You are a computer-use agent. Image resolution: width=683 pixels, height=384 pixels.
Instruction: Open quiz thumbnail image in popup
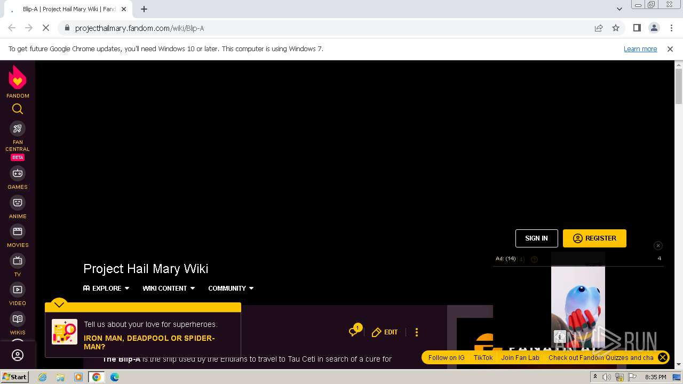click(65, 332)
